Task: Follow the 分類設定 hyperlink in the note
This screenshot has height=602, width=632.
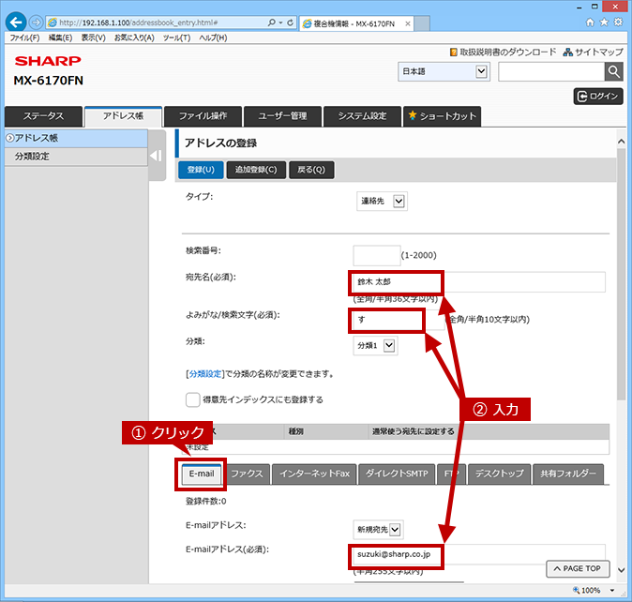Action: (x=205, y=374)
